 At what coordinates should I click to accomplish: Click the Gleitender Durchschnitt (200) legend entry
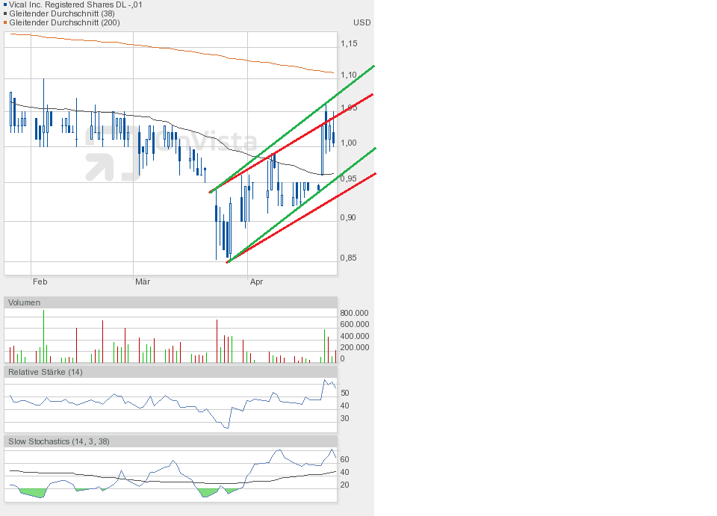[x=64, y=22]
